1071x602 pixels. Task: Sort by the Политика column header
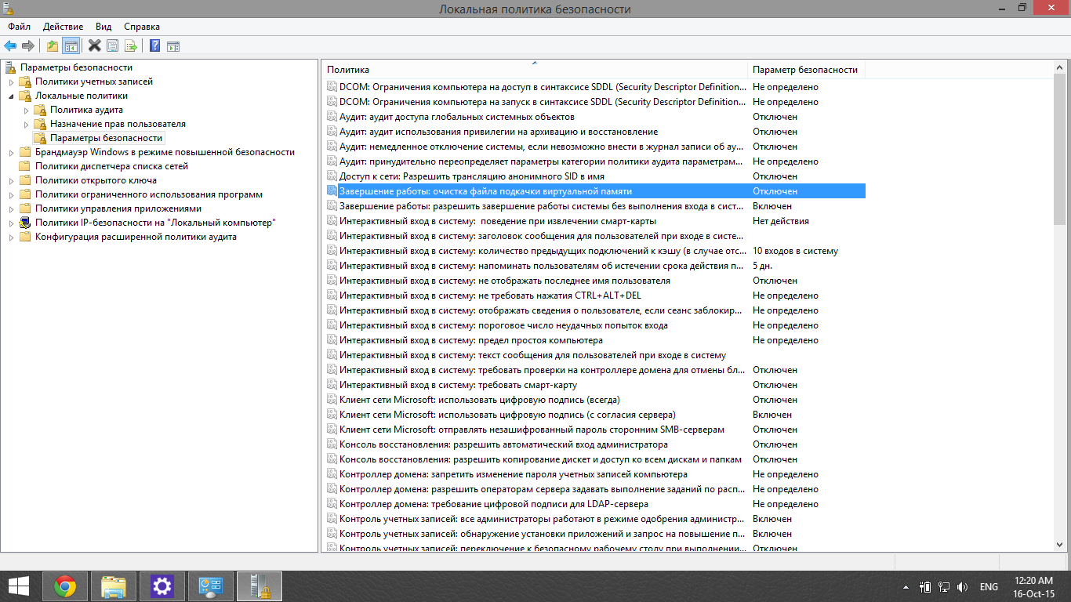[534, 70]
